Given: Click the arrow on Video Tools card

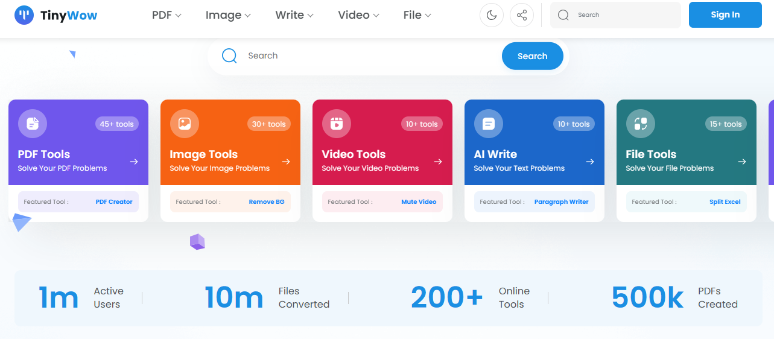Looking at the screenshot, I should point(438,162).
